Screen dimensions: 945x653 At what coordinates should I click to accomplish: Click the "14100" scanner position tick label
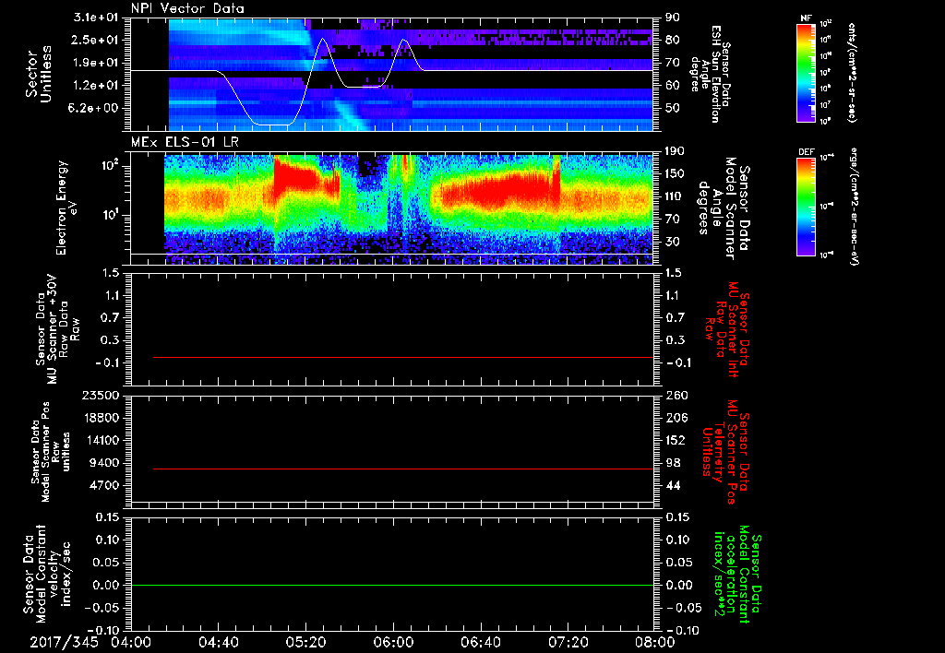tap(103, 440)
